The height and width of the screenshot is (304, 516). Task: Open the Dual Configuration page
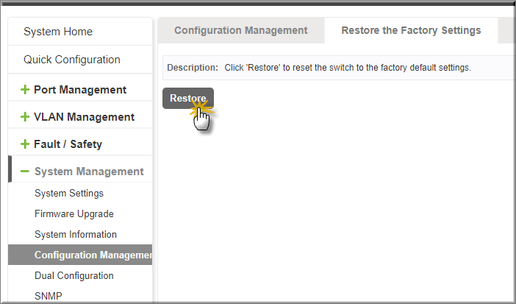click(74, 275)
